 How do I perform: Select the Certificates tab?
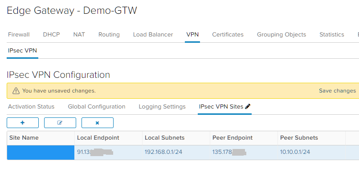pyautogui.click(x=228, y=35)
